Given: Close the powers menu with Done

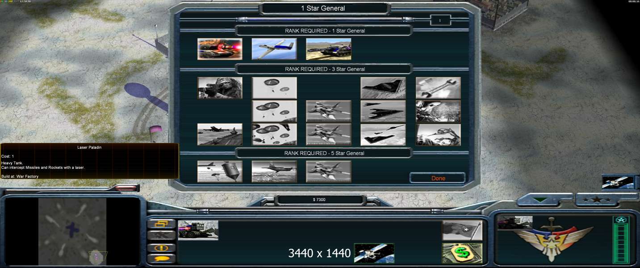Looking at the screenshot, I should point(438,178).
